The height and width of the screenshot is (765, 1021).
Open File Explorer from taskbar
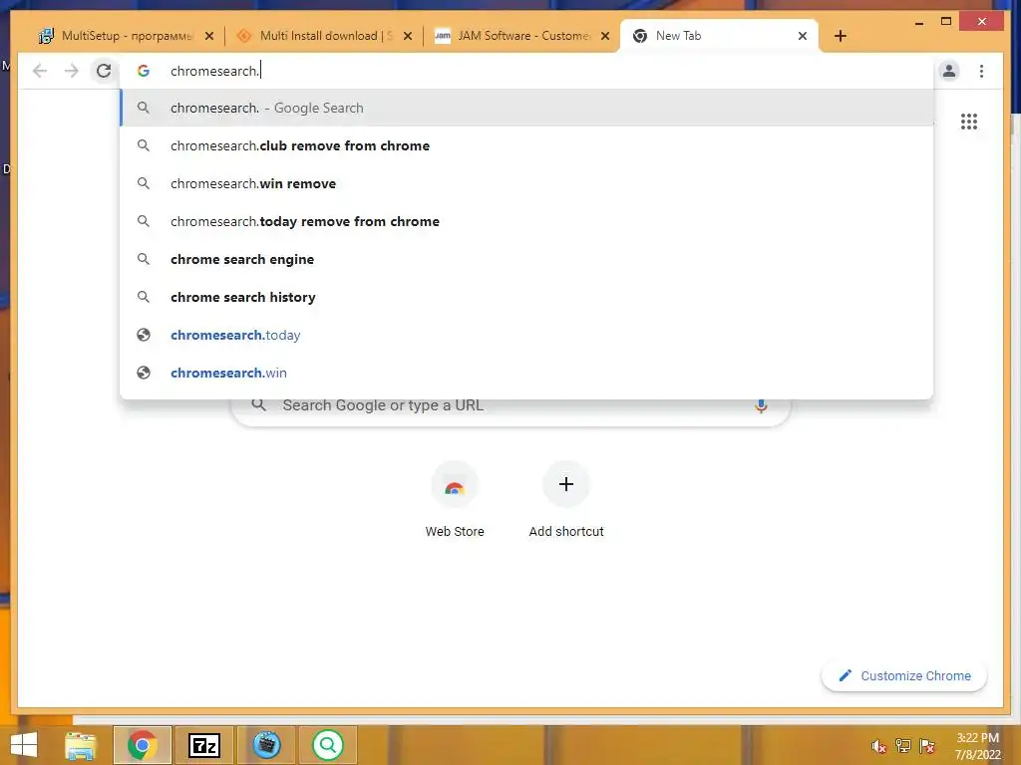click(80, 745)
